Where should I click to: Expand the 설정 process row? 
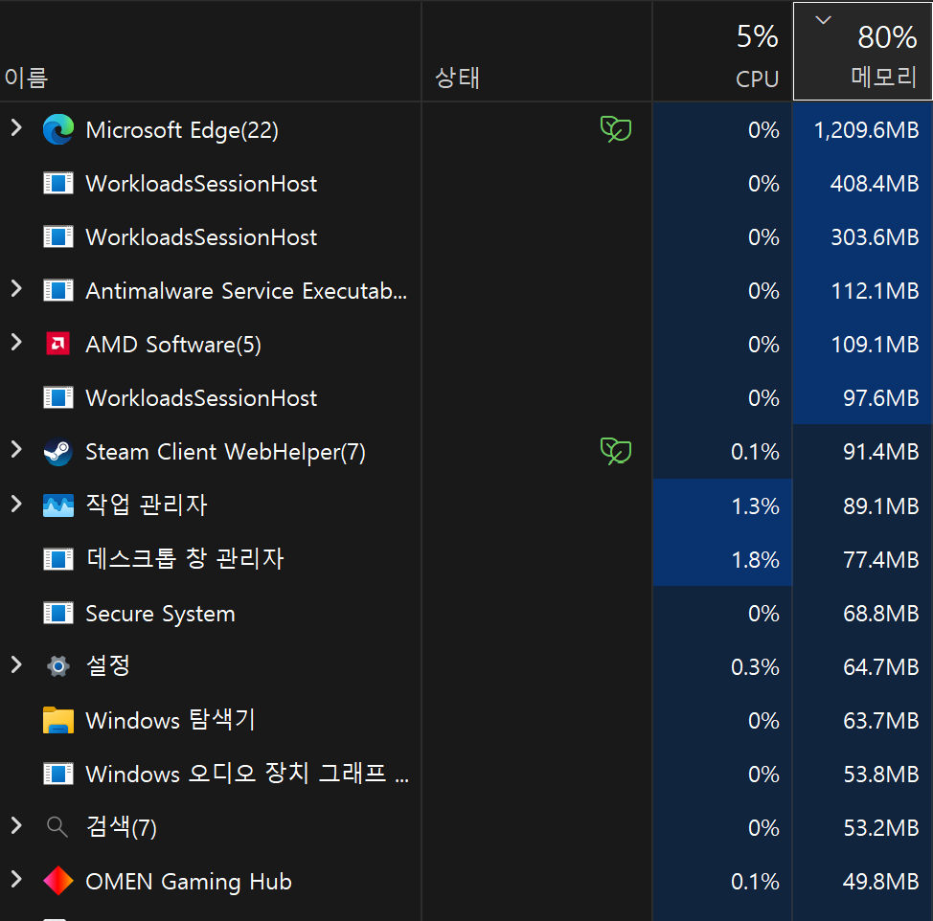pyautogui.click(x=16, y=664)
